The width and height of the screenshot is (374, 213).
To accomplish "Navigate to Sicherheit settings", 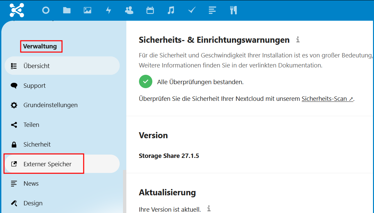I will coord(37,145).
